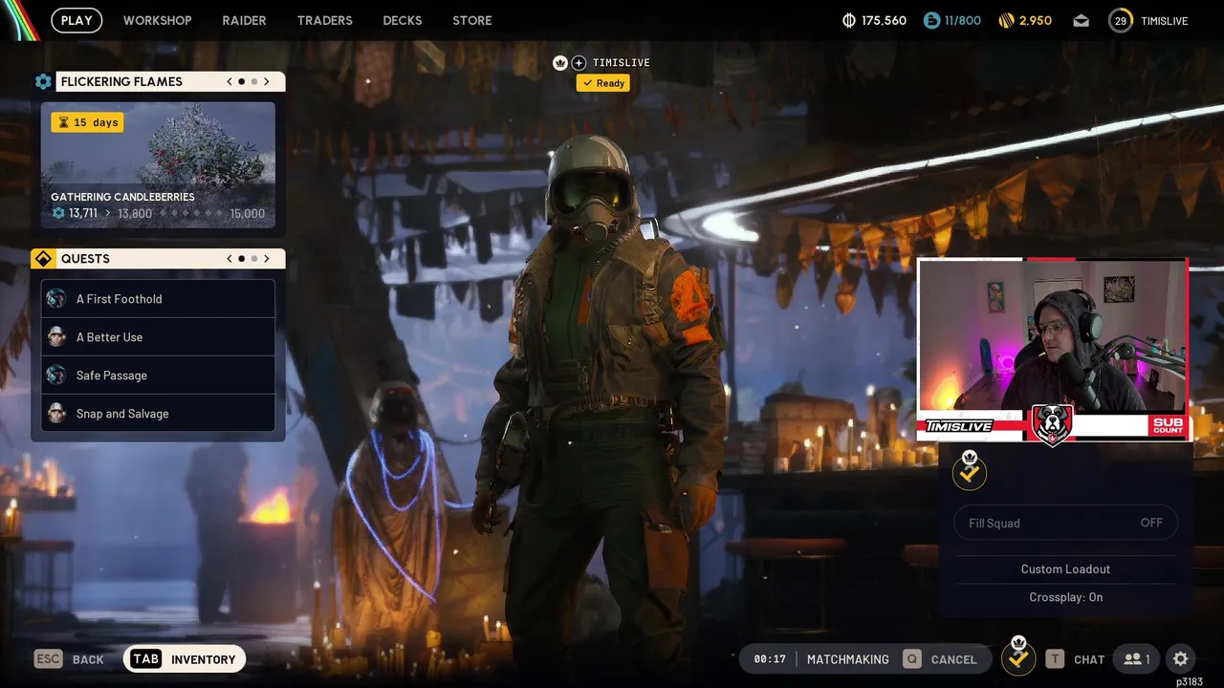Click the T key icon for chat
1224x688 pixels.
pos(1055,659)
